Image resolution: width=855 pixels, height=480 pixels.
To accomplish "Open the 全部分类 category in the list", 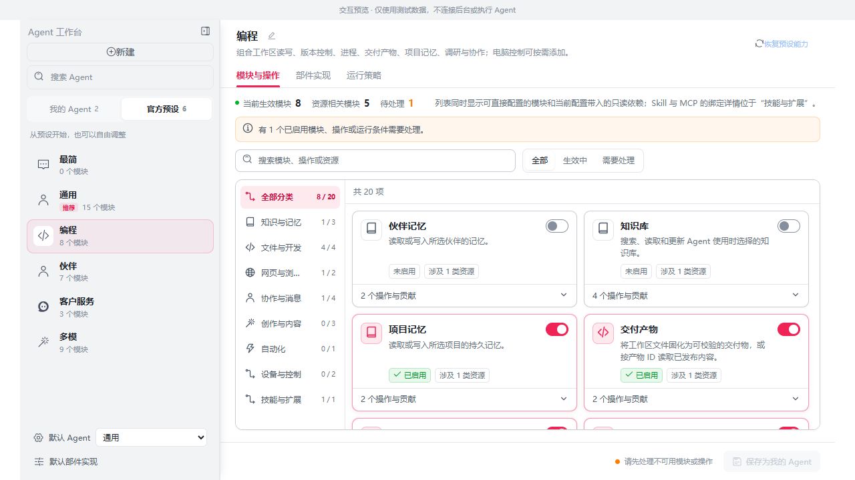I will [x=290, y=197].
